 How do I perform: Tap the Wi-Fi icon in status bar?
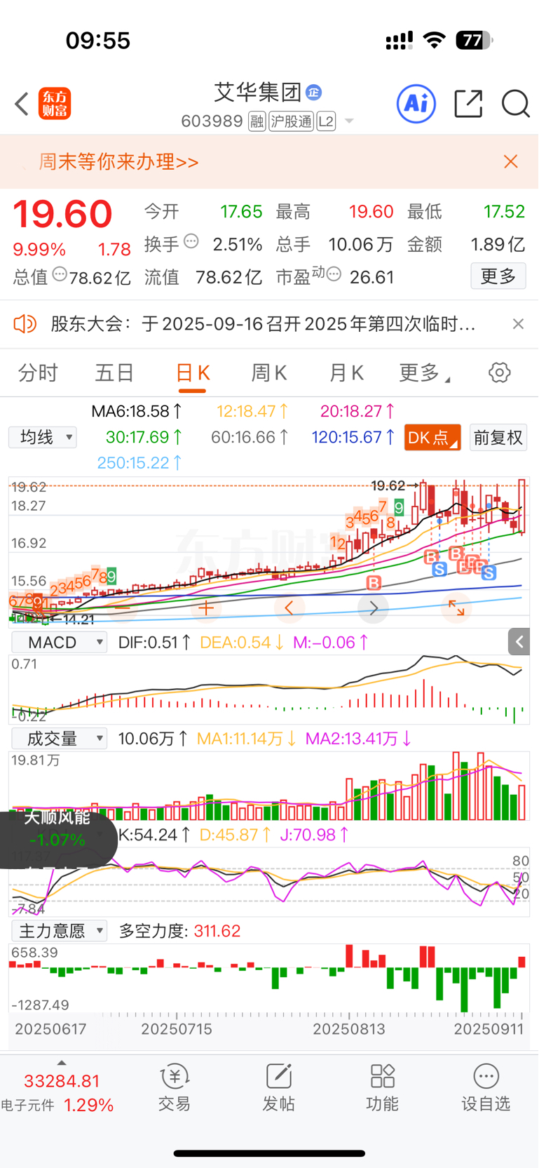click(435, 40)
